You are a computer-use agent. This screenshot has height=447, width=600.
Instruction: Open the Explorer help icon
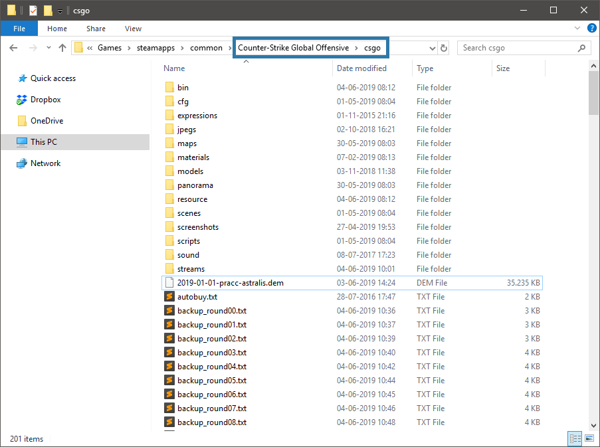tap(591, 28)
